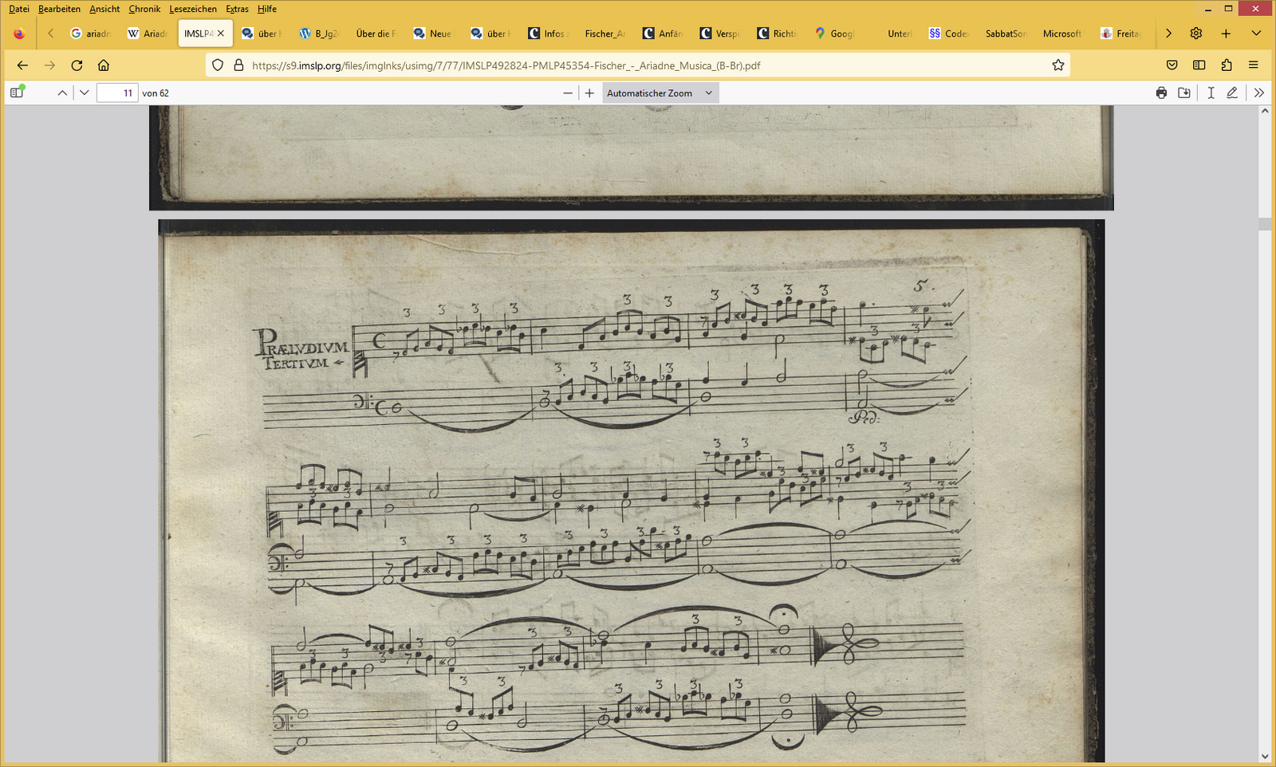Viewport: 1276px width, 767px height.
Task: Open the Datei menu
Action: pos(19,9)
